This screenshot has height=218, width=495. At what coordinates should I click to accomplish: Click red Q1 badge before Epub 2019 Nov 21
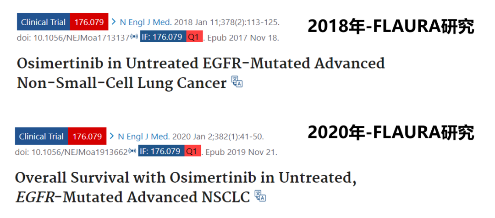192,152
